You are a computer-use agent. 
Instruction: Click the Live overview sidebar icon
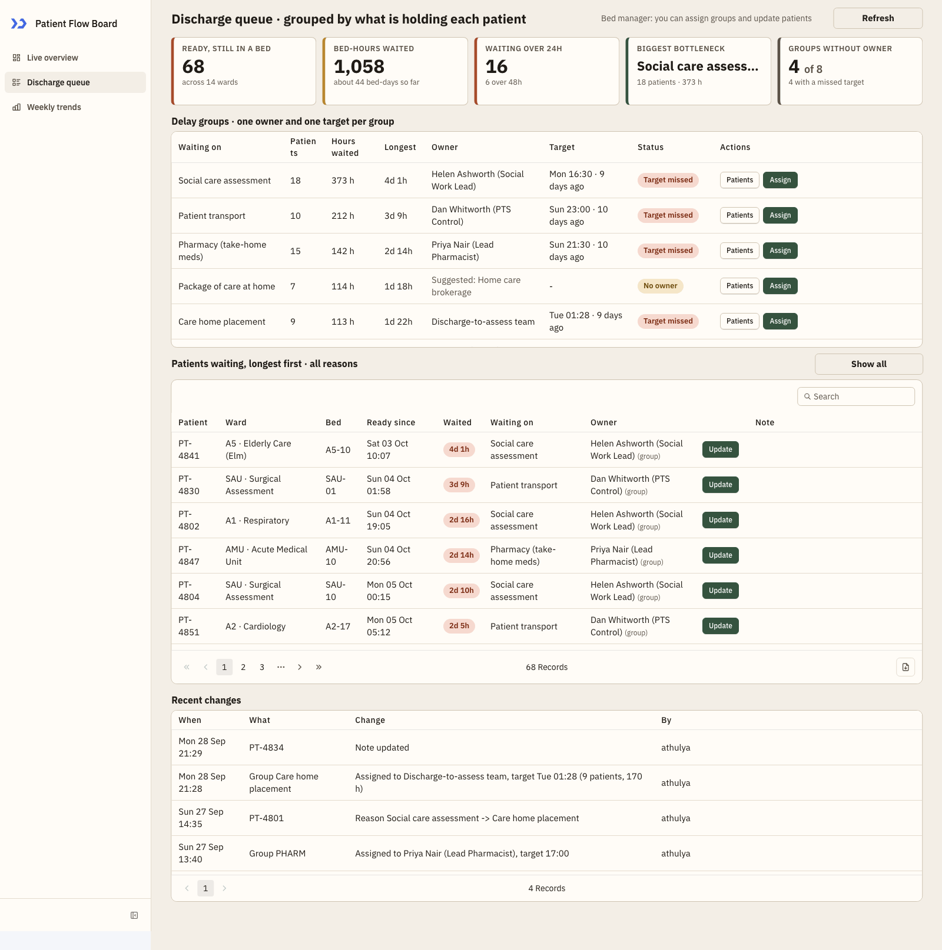click(x=16, y=58)
